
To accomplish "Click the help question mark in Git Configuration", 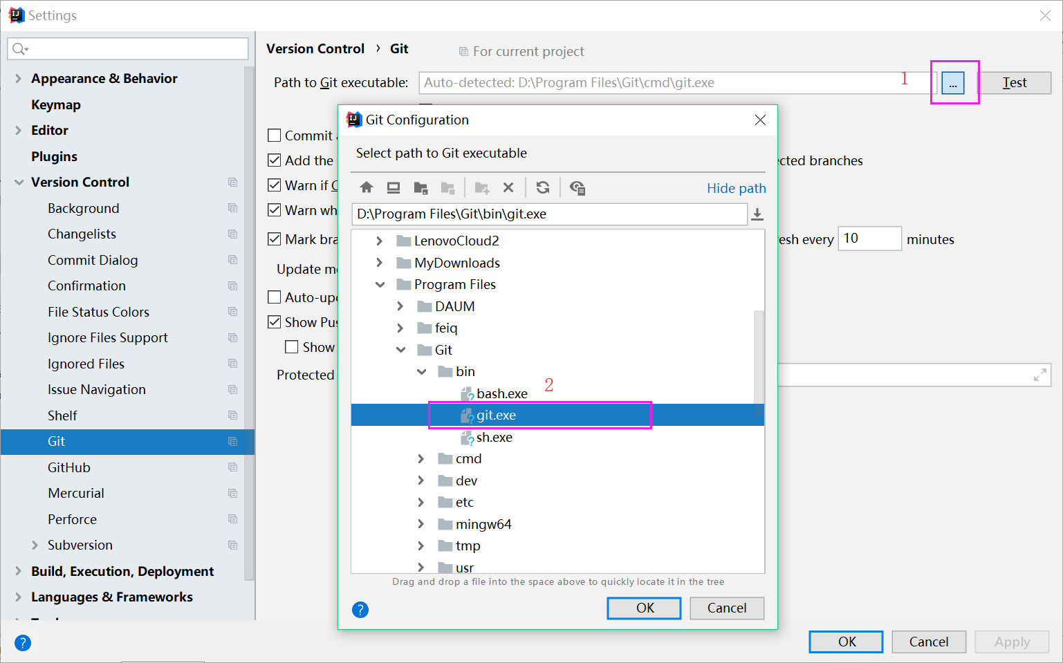I will pos(360,610).
